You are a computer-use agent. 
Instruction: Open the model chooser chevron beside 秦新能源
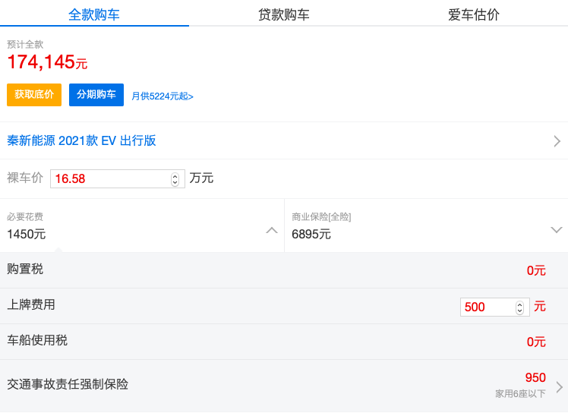(557, 141)
